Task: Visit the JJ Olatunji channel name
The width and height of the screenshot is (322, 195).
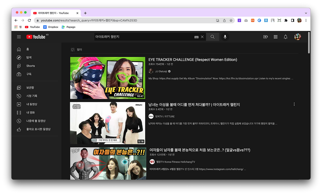Action: [161, 71]
